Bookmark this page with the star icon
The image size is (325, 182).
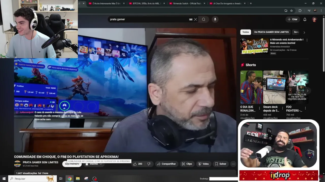pos(291,11)
